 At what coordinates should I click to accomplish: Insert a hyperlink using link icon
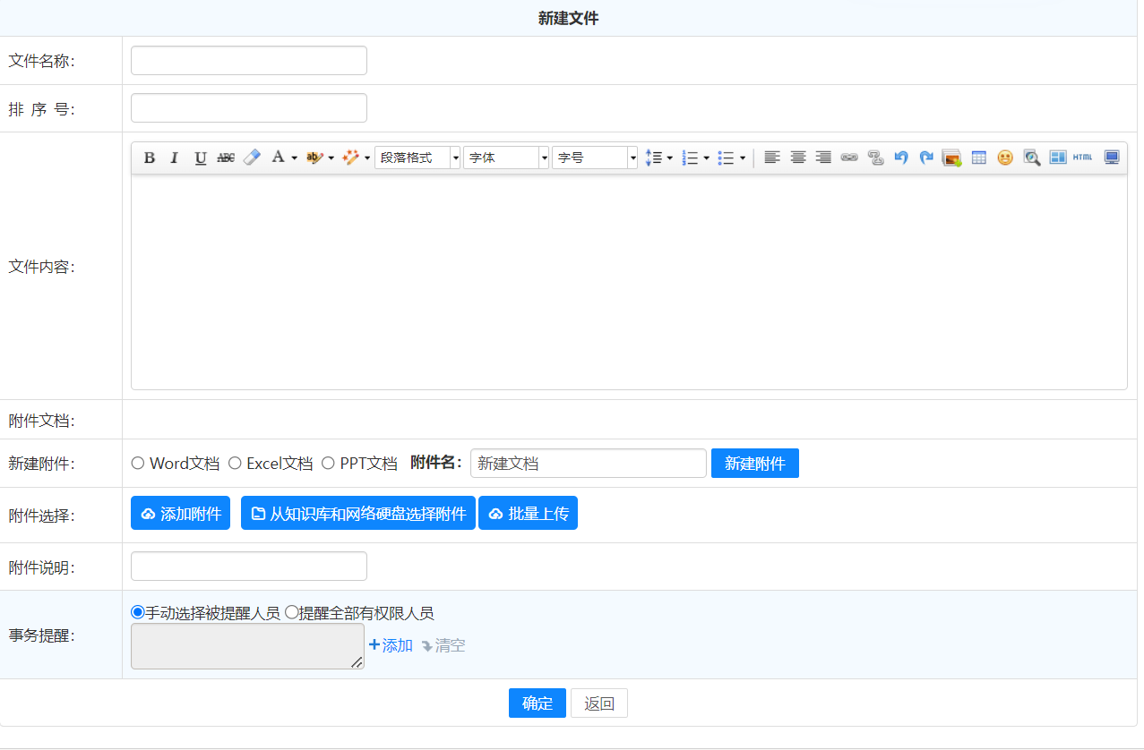pos(849,158)
